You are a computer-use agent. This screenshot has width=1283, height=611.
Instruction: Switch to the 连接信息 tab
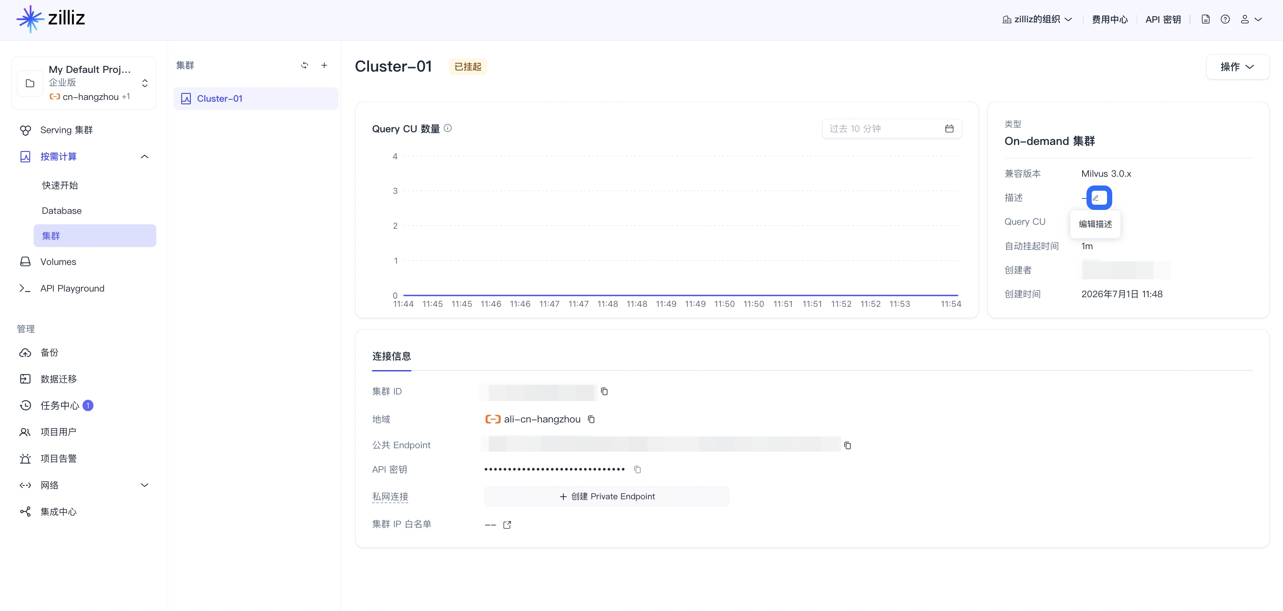click(x=391, y=356)
